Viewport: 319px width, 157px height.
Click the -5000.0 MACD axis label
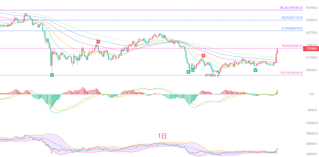click(311, 110)
